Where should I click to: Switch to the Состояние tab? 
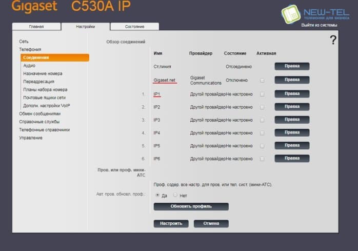click(134, 27)
